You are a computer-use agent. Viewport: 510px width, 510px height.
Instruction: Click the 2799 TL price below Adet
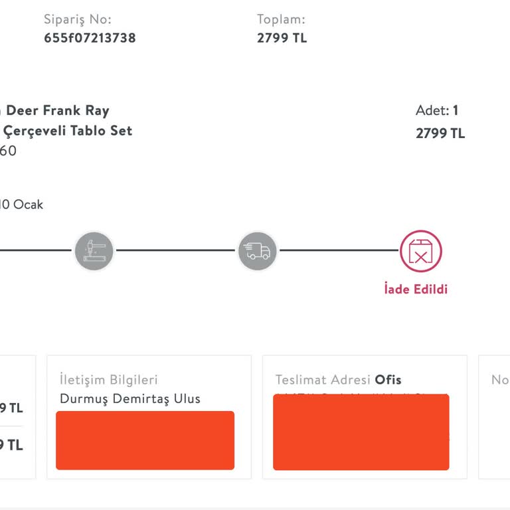tap(440, 133)
